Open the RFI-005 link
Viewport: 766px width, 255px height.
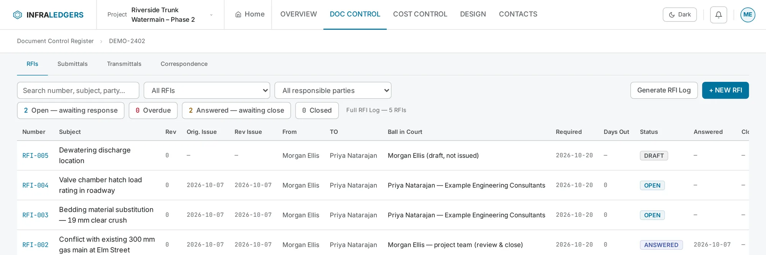[35, 156]
